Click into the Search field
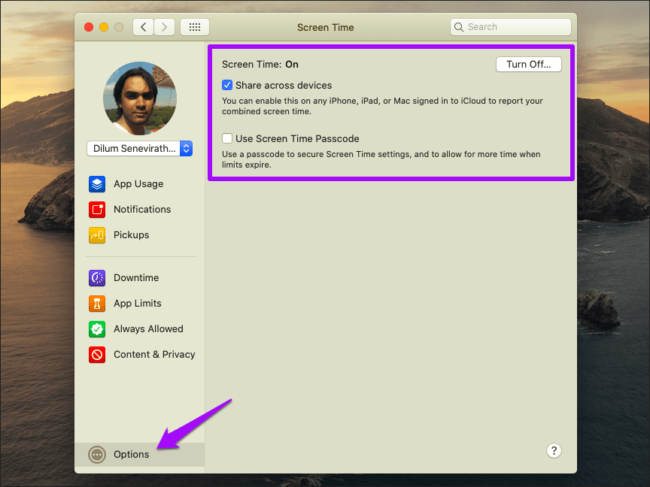 pyautogui.click(x=511, y=27)
